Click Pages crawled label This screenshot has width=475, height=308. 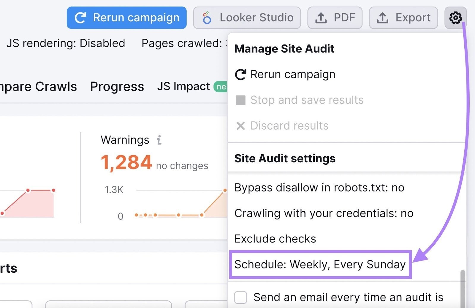tap(182, 43)
